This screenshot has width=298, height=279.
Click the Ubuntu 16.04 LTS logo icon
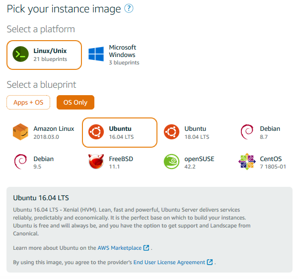coord(96,132)
